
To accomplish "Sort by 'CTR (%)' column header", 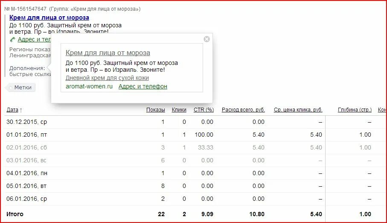I will coord(204,110).
